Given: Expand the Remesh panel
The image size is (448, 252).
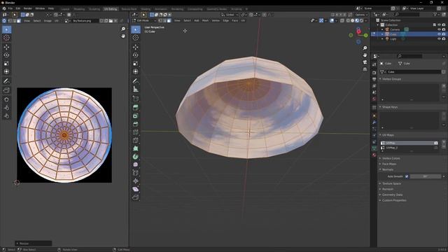Looking at the screenshot, I should (x=388, y=189).
